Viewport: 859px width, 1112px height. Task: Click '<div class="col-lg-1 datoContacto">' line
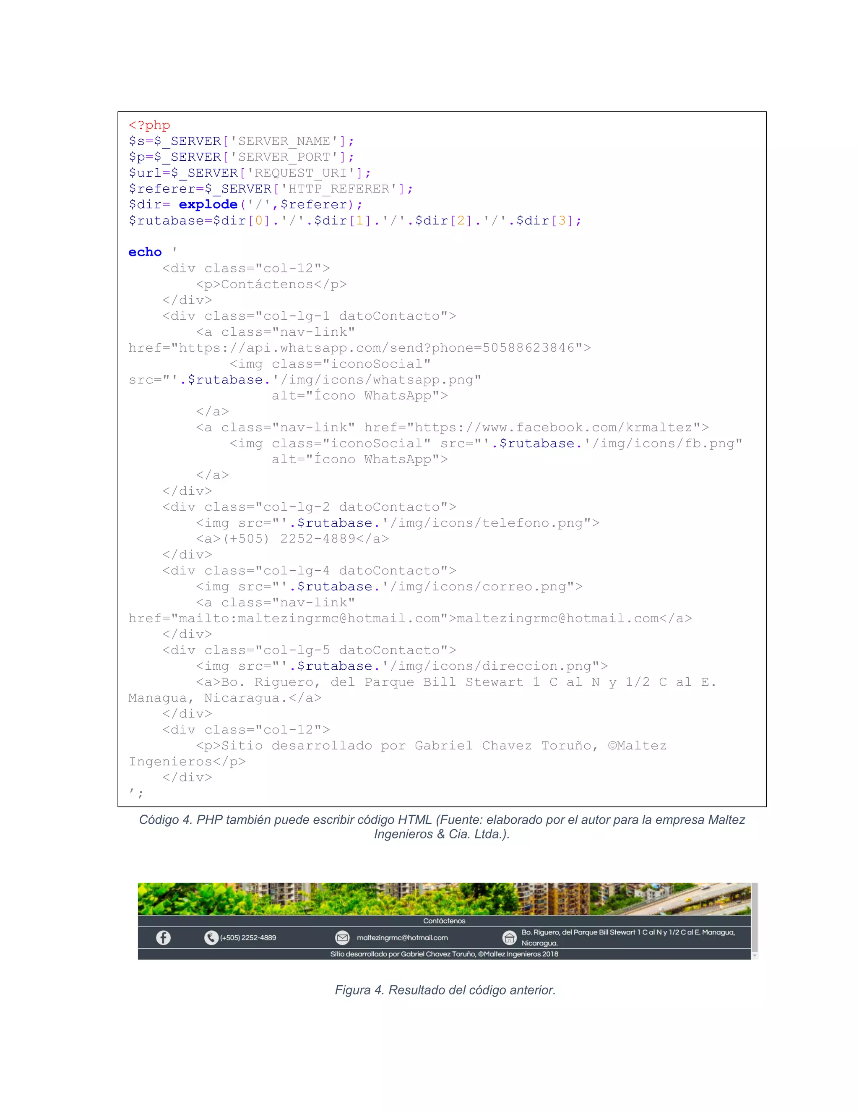tap(309, 316)
